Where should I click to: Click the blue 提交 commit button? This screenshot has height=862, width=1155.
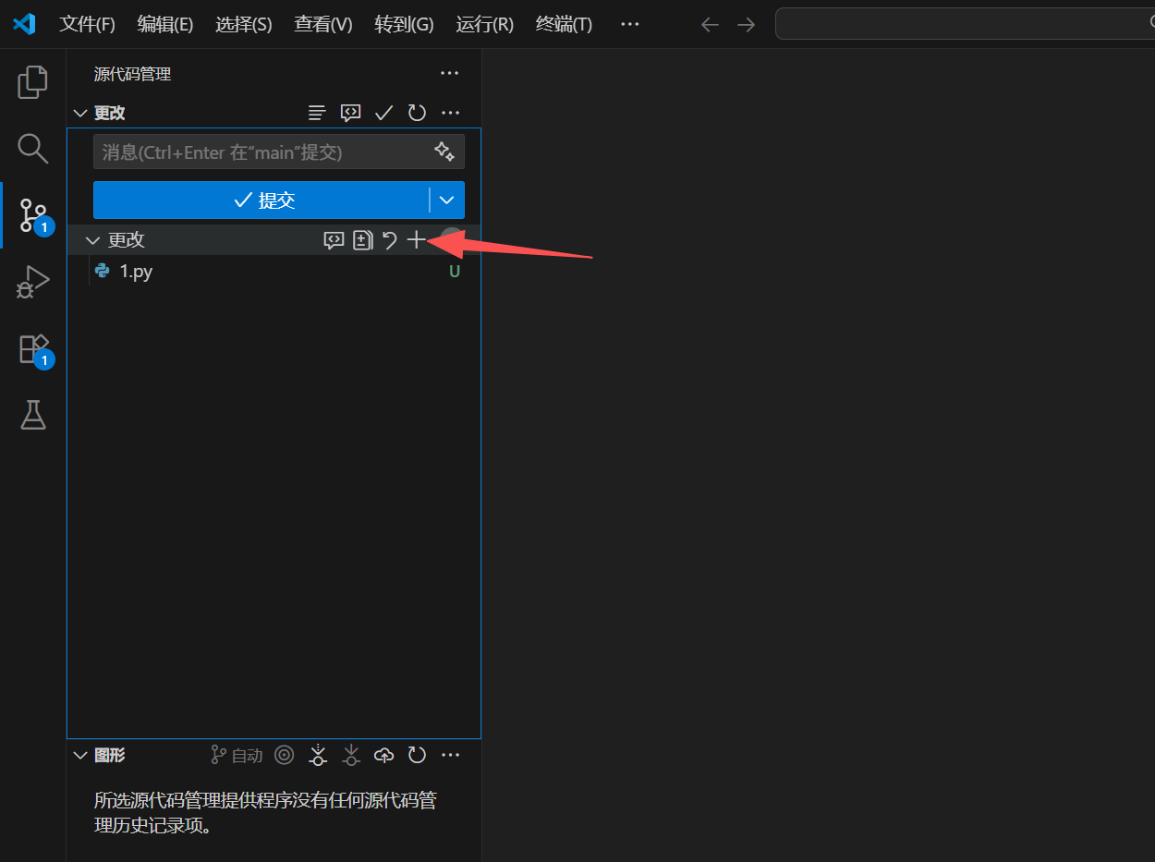[262, 200]
